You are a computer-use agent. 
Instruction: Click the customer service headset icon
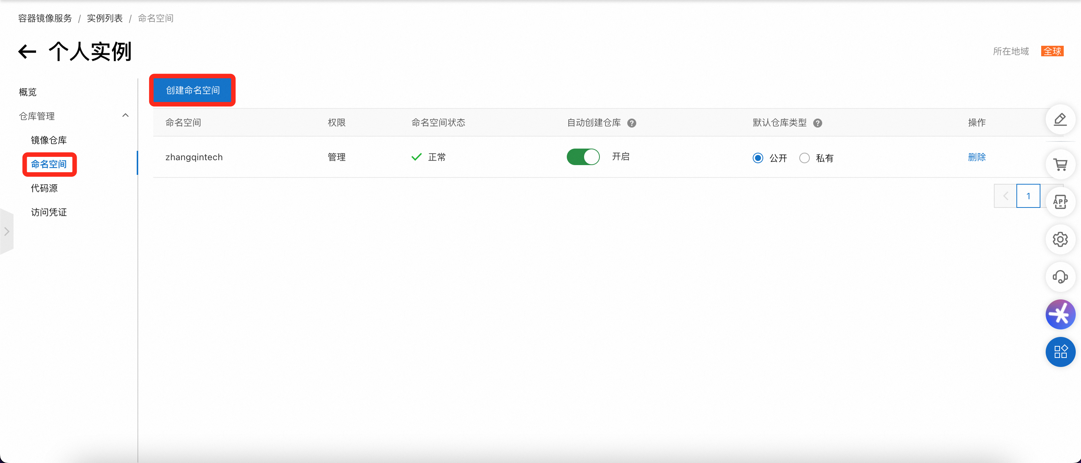coord(1060,277)
